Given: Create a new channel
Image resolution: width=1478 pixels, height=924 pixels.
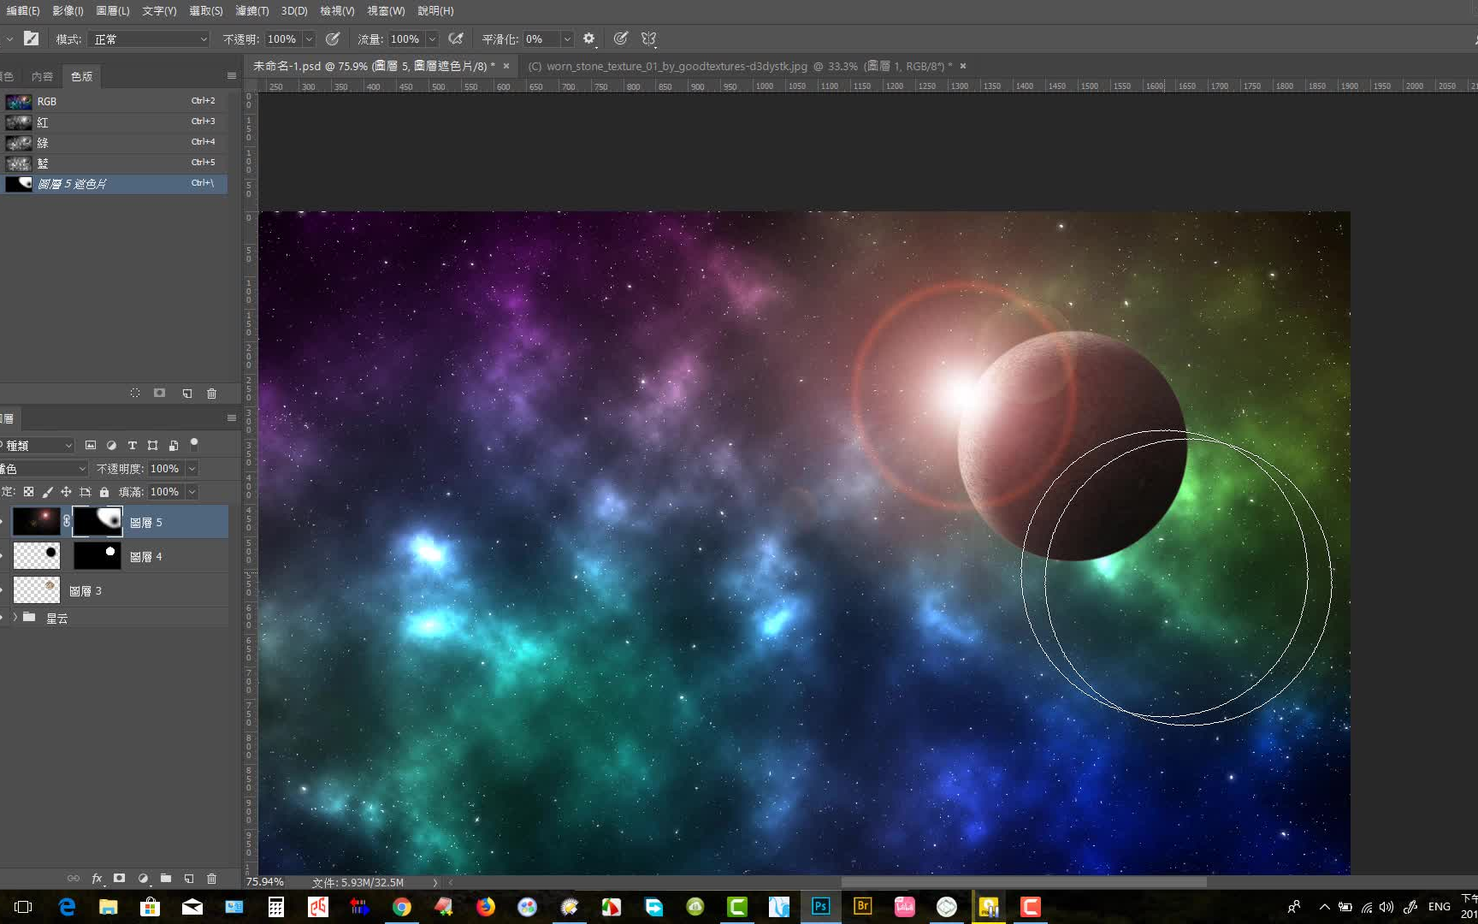Looking at the screenshot, I should [187, 393].
